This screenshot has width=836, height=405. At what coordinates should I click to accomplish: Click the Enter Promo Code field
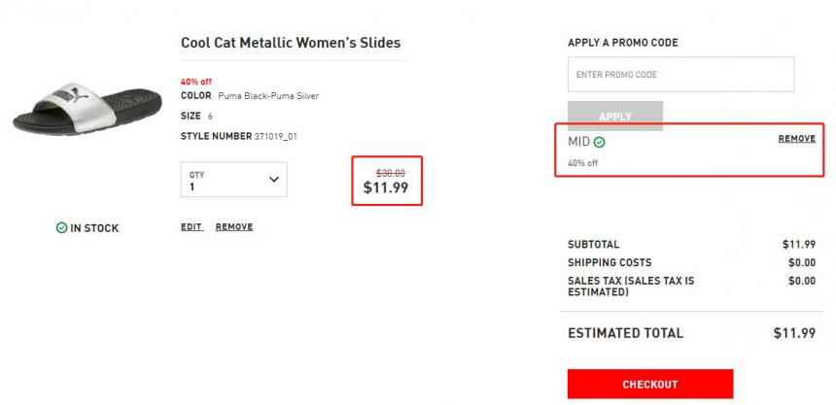(x=680, y=75)
